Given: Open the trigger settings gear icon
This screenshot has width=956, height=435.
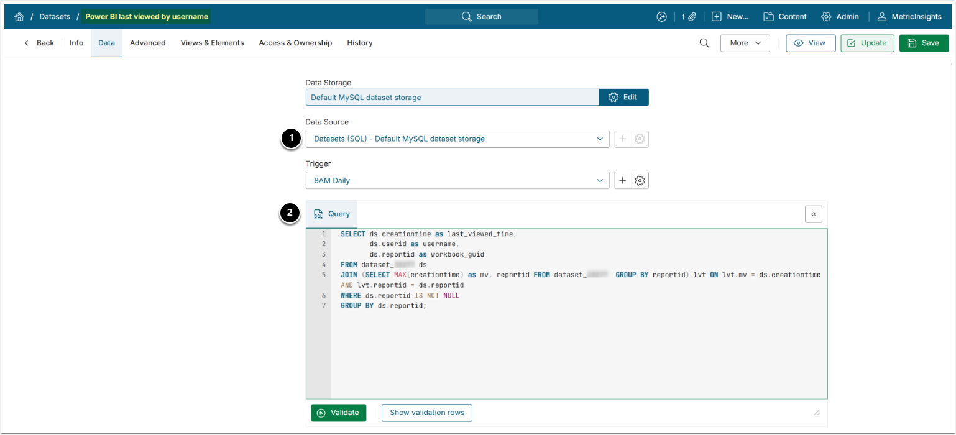Looking at the screenshot, I should coord(640,181).
